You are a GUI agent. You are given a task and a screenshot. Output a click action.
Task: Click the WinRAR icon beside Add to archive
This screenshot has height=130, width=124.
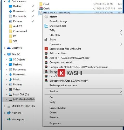pos(46,53)
